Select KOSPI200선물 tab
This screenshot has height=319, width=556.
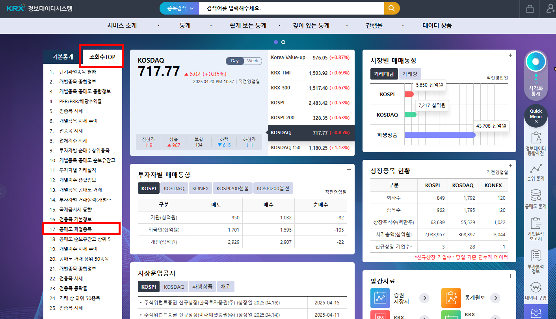tap(233, 188)
